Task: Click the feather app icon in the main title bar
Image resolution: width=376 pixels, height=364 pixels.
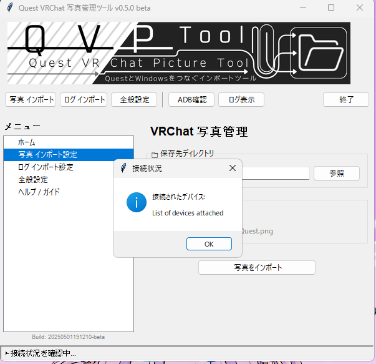Action: pyautogui.click(x=10, y=7)
